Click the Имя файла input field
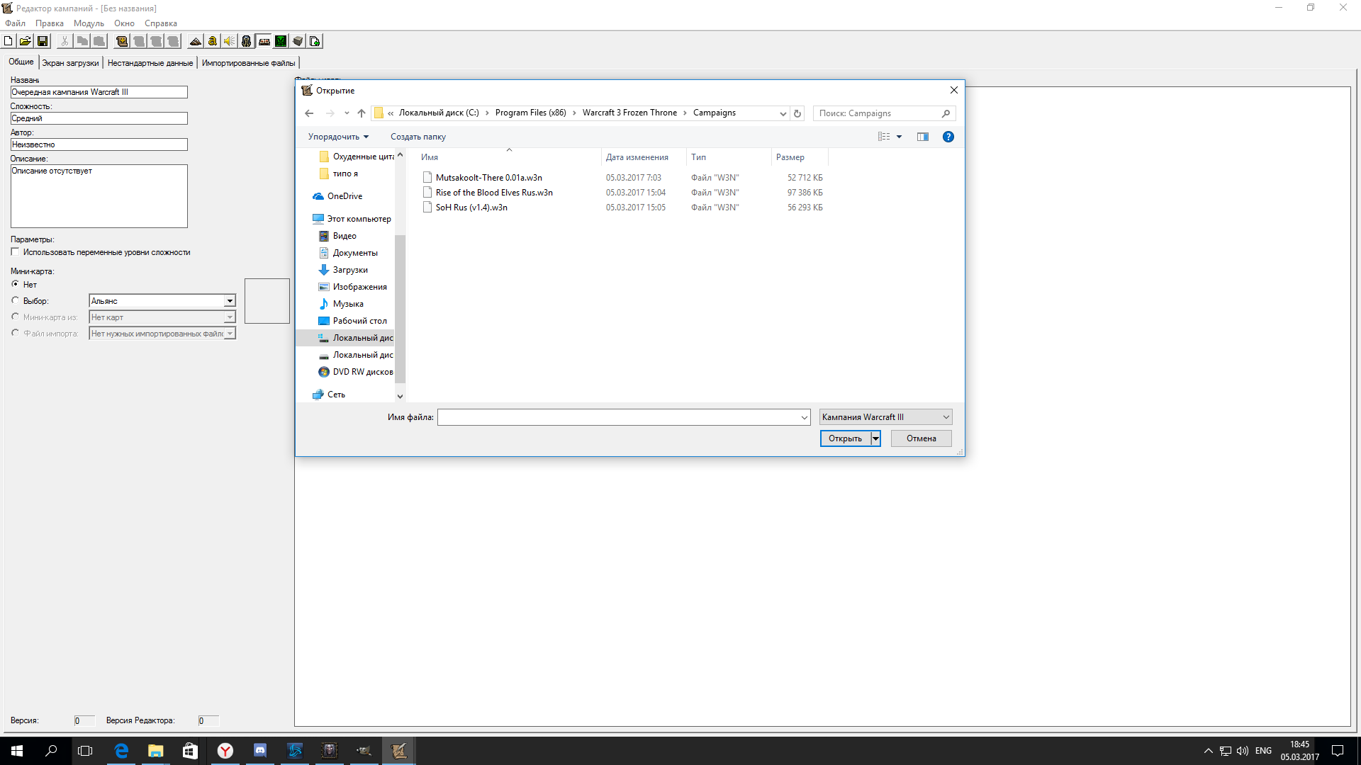Image resolution: width=1361 pixels, height=765 pixels. (623, 417)
